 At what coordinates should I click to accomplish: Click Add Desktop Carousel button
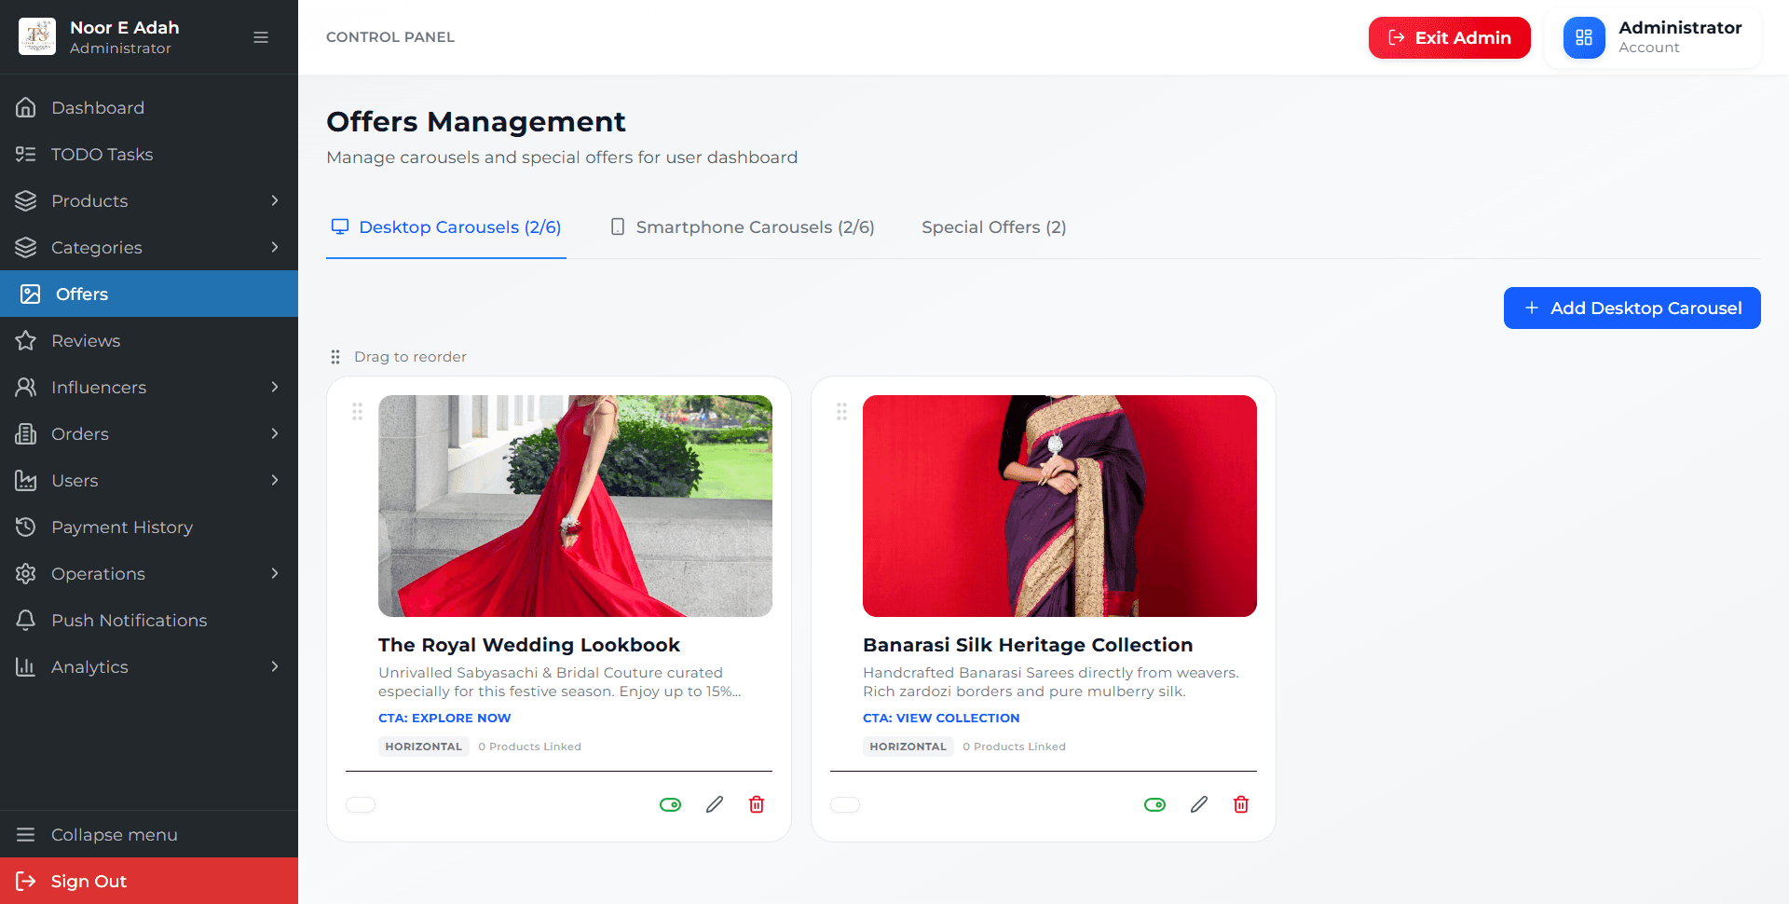[x=1632, y=308]
